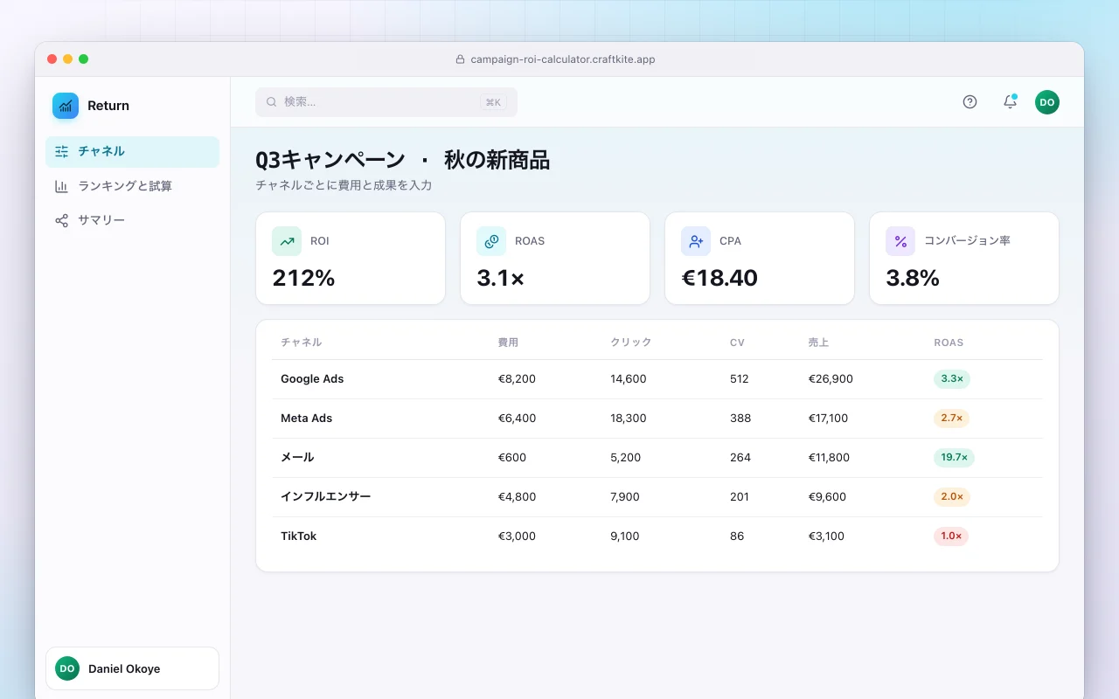Viewport: 1119px width, 699px height.
Task: Select the メール channel name
Action: click(297, 458)
